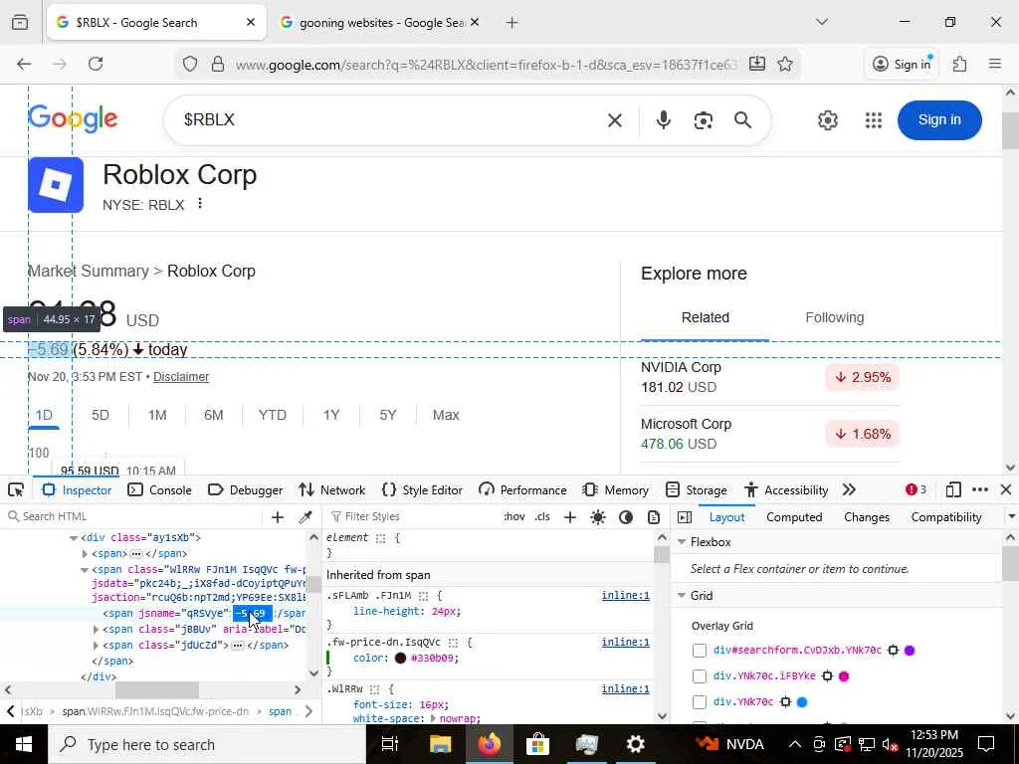Switch to Debugger tab
1019x764 pixels.
[x=245, y=489]
